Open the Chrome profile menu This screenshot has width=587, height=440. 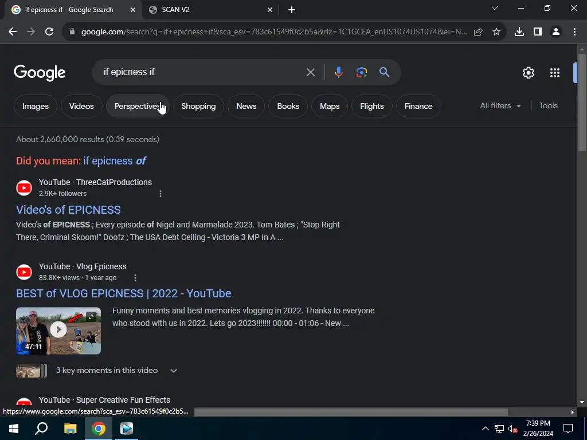[556, 32]
